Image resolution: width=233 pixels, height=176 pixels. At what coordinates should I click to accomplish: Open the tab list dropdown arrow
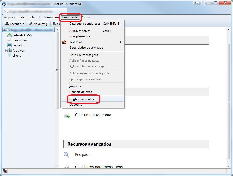point(229,11)
